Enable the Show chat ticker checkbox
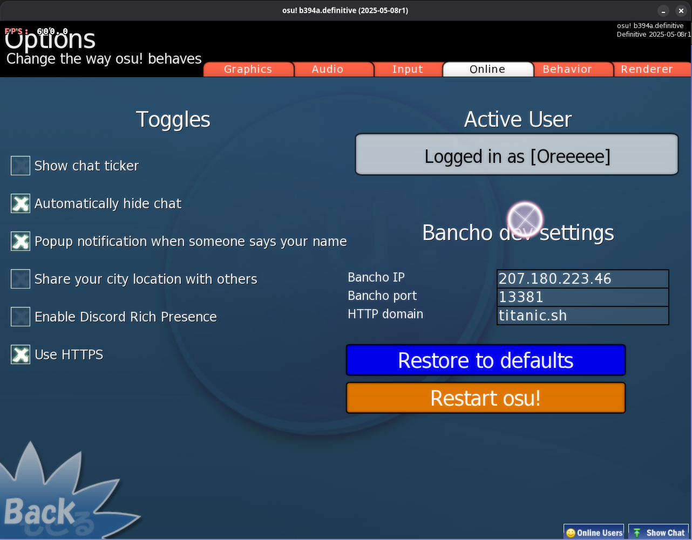This screenshot has width=692, height=540. [x=21, y=166]
